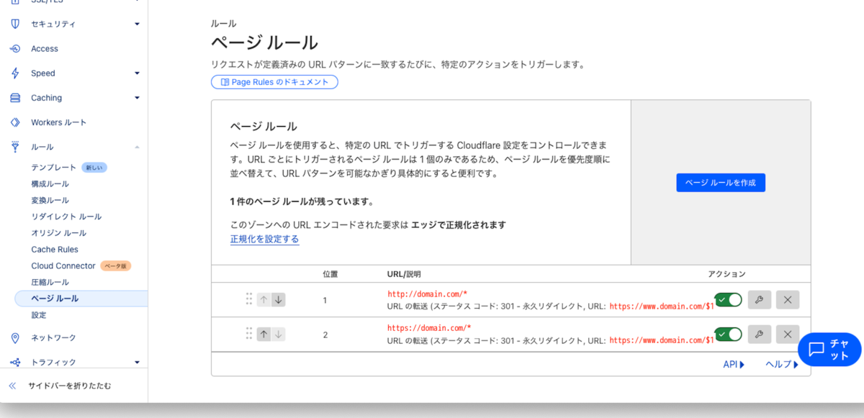Grab the drag handle of rule 1
Image resolution: width=864 pixels, height=418 pixels.
pyautogui.click(x=249, y=299)
